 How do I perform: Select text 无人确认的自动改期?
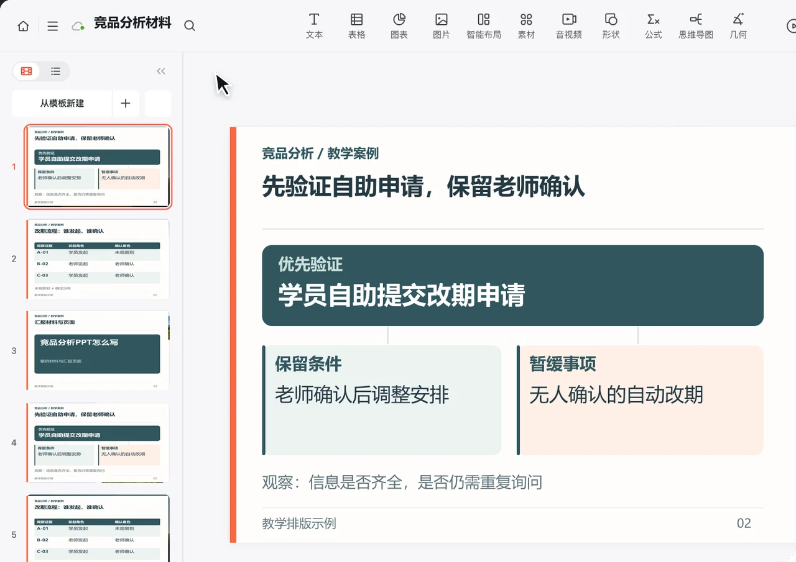pyautogui.click(x=616, y=394)
